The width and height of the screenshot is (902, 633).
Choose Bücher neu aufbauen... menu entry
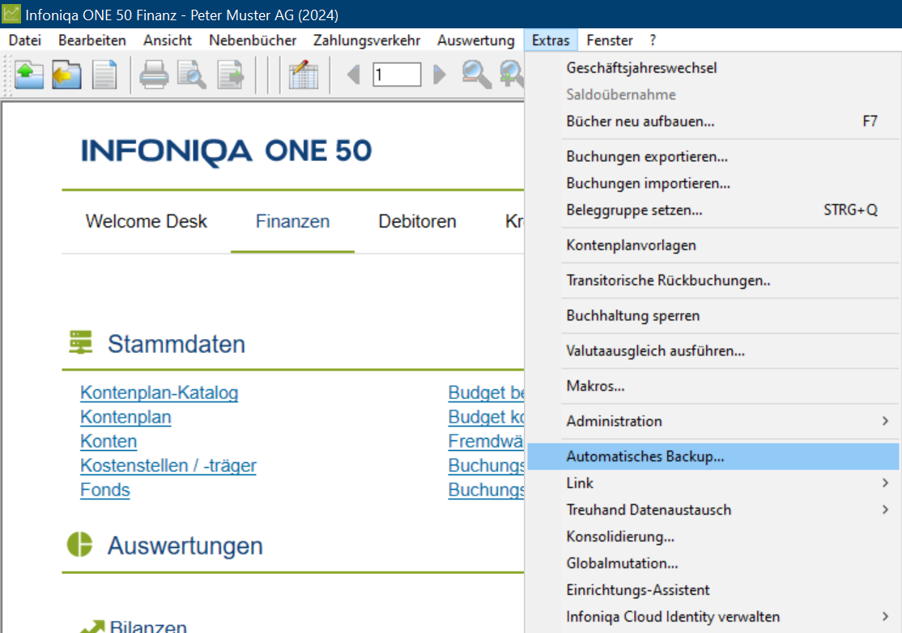point(713,121)
